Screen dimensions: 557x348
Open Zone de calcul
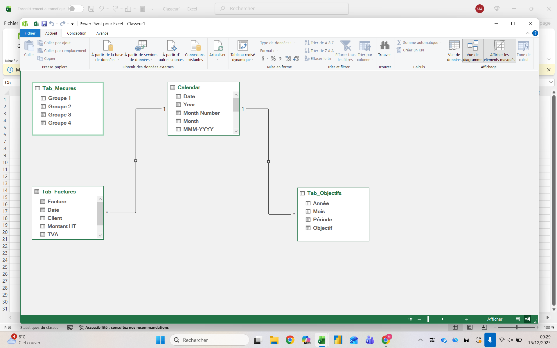pyautogui.click(x=524, y=51)
